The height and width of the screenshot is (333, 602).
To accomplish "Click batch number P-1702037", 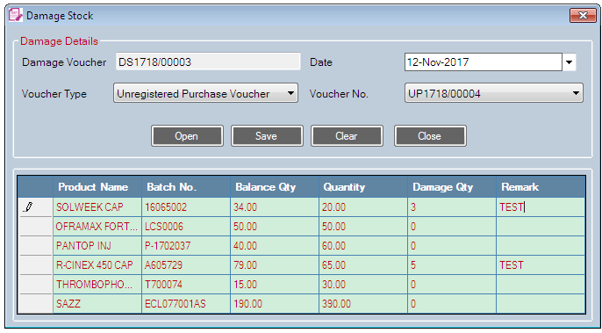I will [x=186, y=246].
